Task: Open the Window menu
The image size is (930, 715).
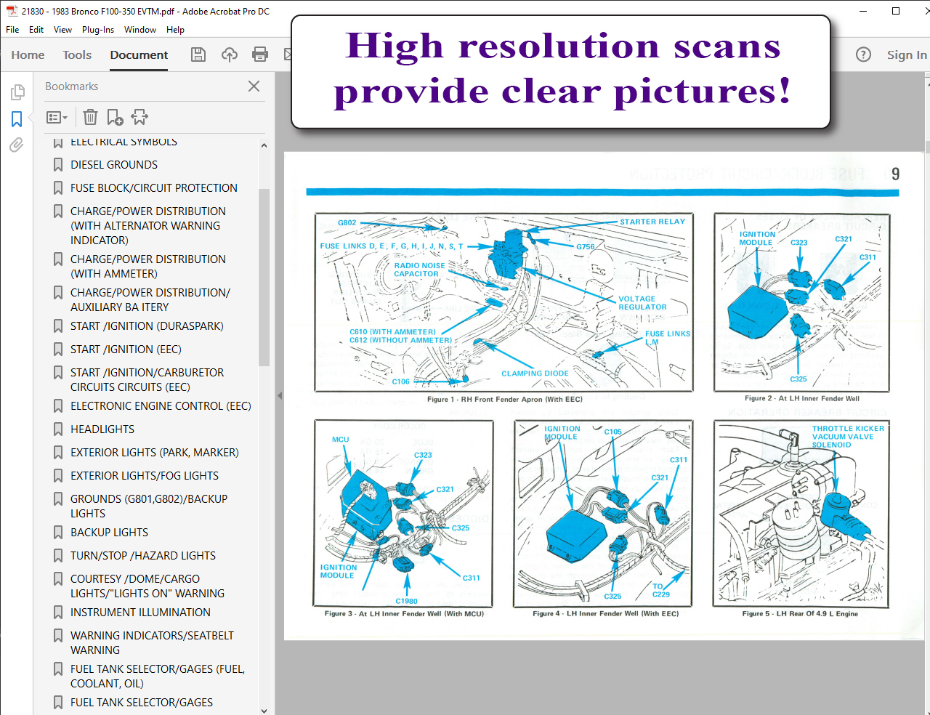Action: tap(140, 30)
